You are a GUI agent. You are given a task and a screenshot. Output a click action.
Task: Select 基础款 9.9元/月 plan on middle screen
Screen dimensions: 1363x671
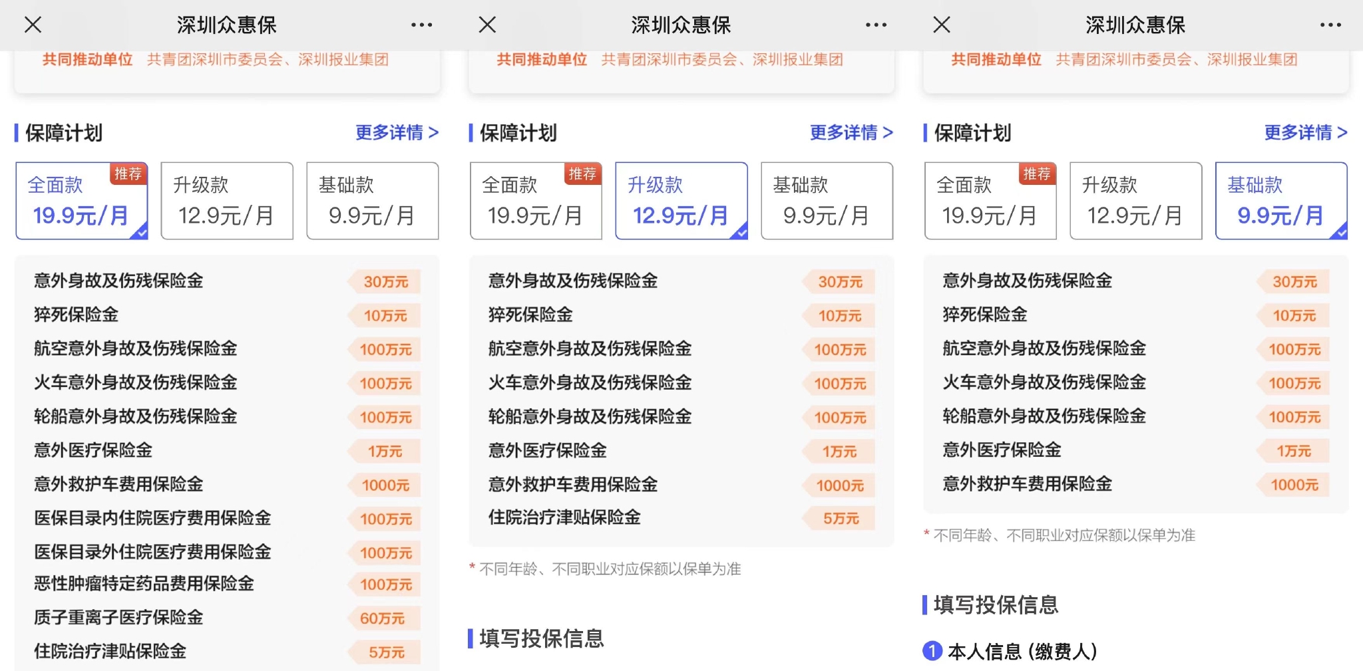tap(827, 201)
